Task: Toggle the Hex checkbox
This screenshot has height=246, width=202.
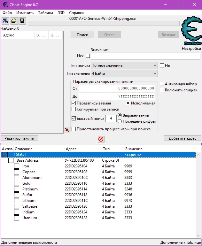Action: point(88,56)
